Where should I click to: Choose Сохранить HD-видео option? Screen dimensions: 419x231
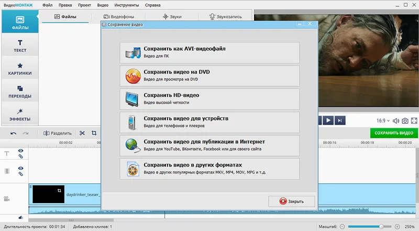[x=210, y=99]
